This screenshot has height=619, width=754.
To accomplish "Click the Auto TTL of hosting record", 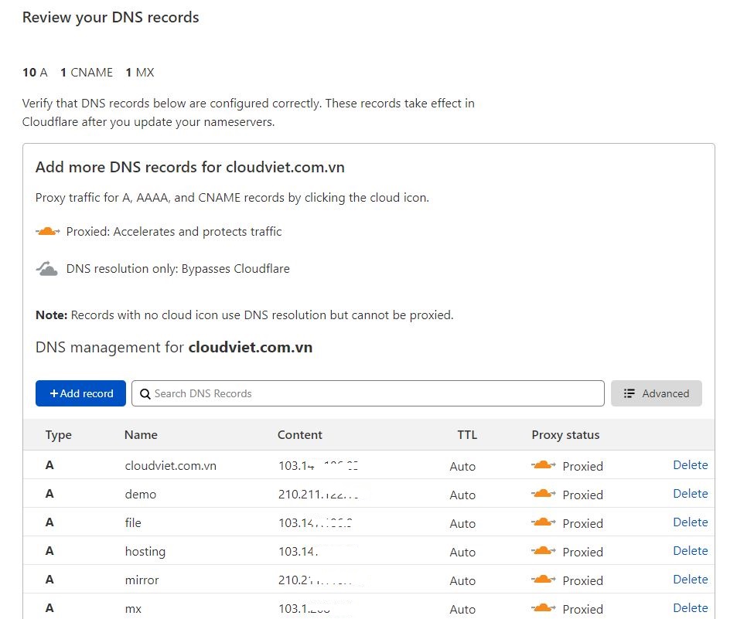I will coord(462,553).
